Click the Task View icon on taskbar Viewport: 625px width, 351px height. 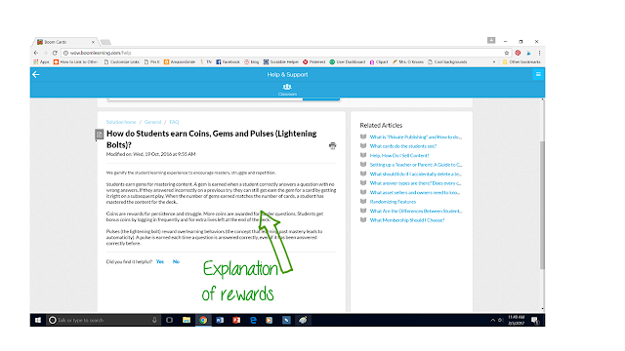(169, 320)
